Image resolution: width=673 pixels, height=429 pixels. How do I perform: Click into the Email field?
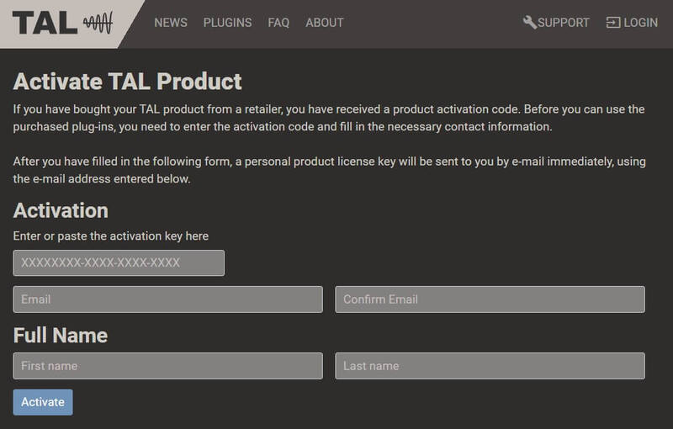point(167,299)
